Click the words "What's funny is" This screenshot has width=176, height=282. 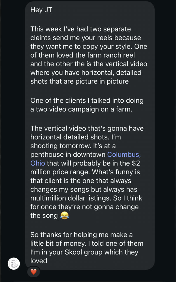point(116,171)
